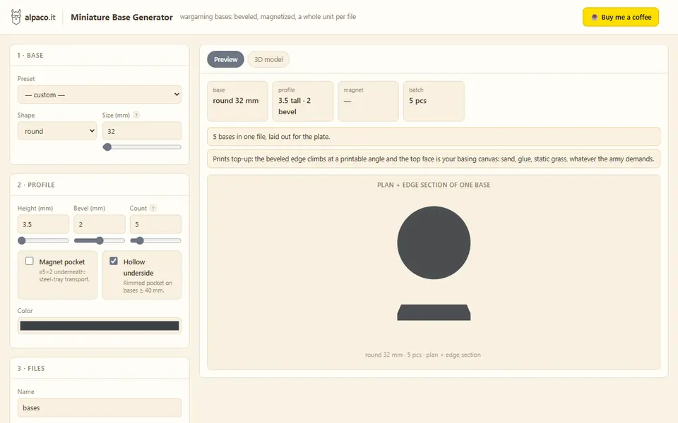Screen dimensions: 678x423
Task: Click the 'Hollow underside' label text
Action: (138, 268)
